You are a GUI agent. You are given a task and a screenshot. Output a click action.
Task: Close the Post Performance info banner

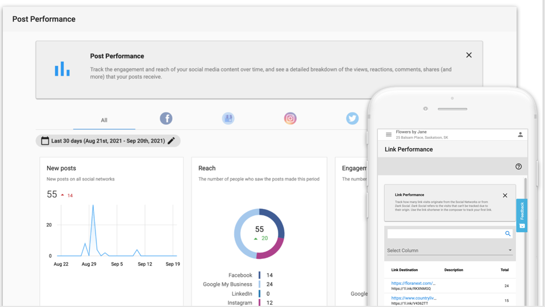point(469,55)
